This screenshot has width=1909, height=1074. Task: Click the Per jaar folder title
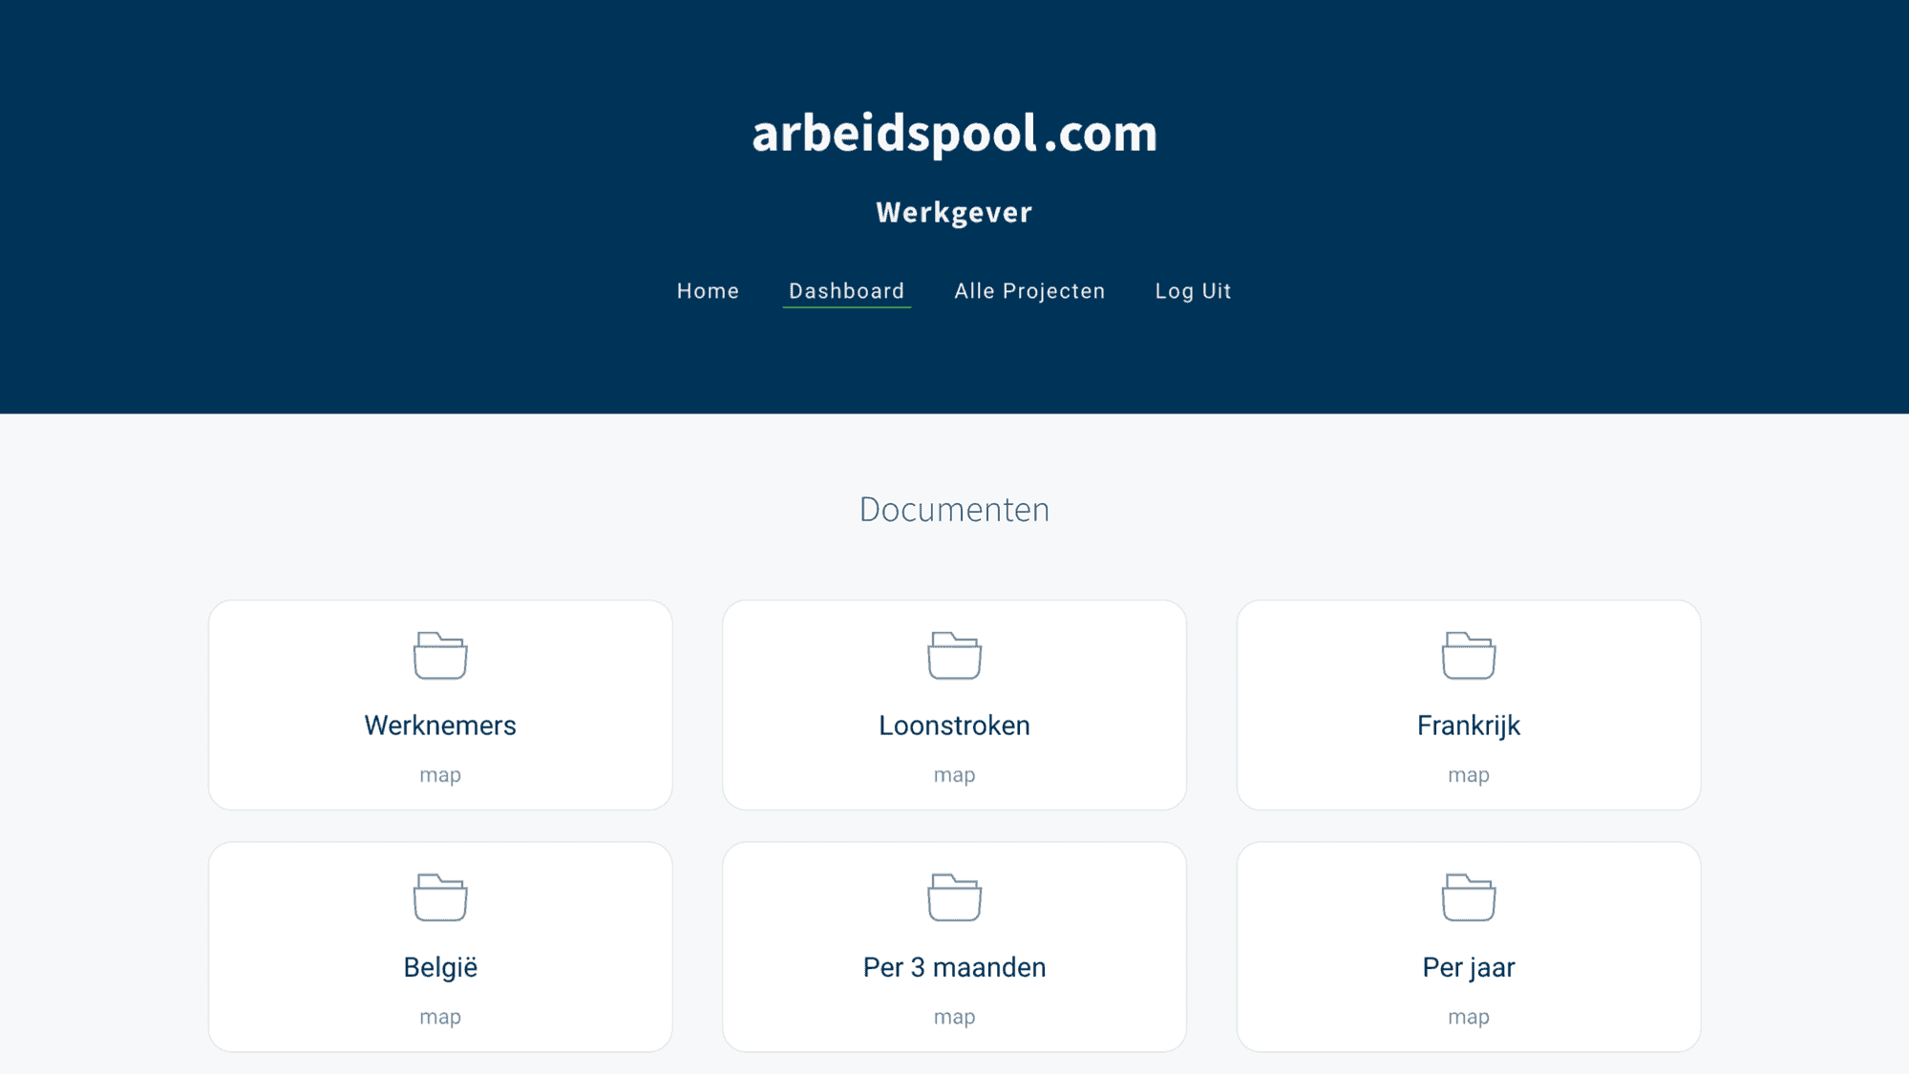coord(1469,968)
